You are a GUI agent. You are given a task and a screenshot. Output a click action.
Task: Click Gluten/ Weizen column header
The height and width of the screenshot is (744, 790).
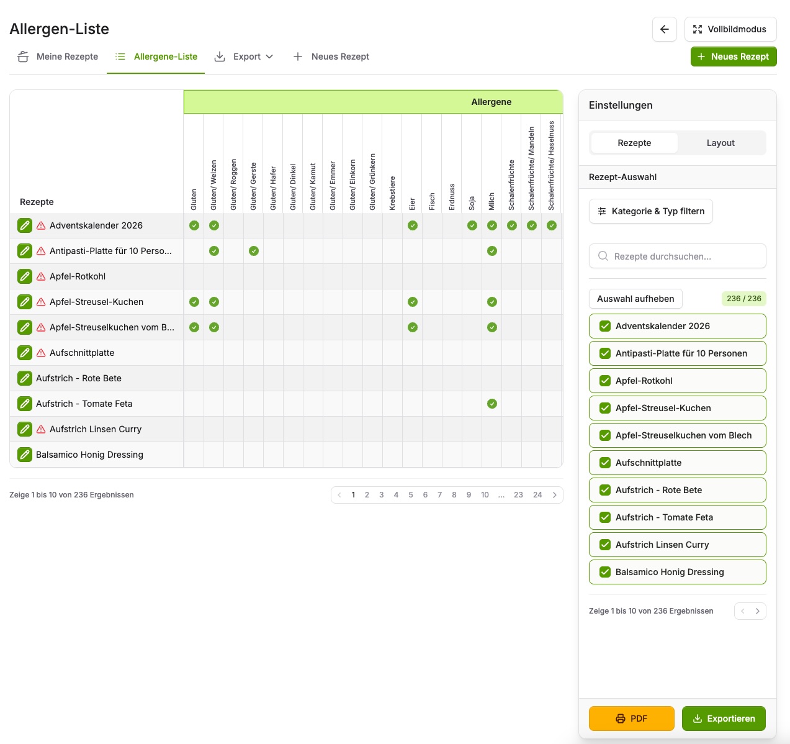tap(213, 185)
